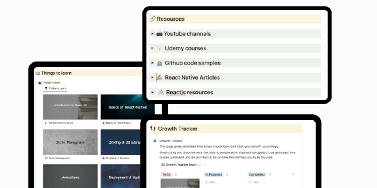The image size is (377, 188).
Task: Click the 'Simply drag and drop' paragraph
Action: coord(228,155)
